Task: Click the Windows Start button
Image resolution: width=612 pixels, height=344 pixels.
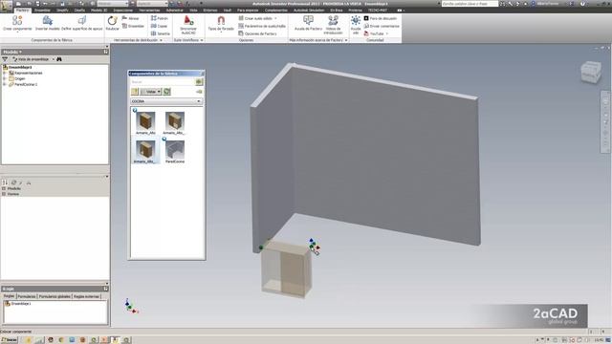Action: [x=10, y=340]
